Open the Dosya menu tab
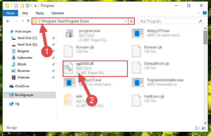The image size is (211, 136). [x=10, y=13]
